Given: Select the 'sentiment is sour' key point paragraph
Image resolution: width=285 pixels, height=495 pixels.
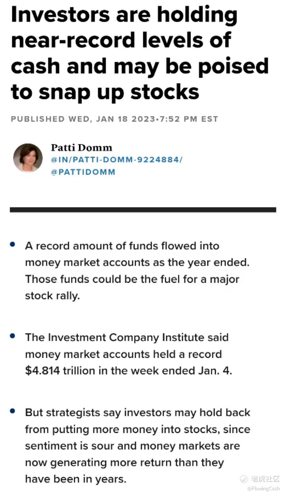Looking at the screenshot, I should (x=138, y=446).
